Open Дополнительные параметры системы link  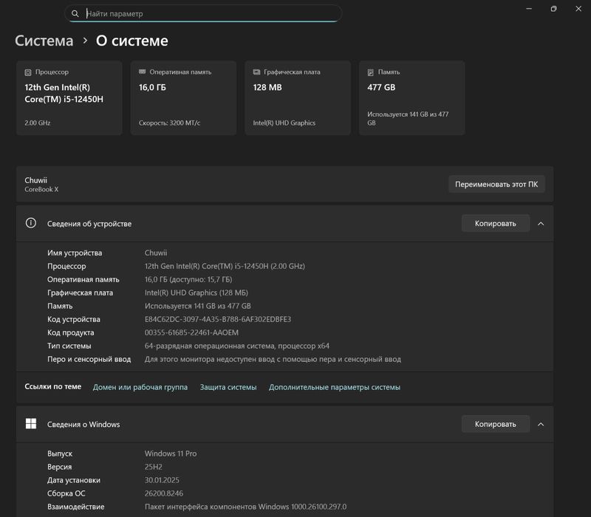[335, 387]
